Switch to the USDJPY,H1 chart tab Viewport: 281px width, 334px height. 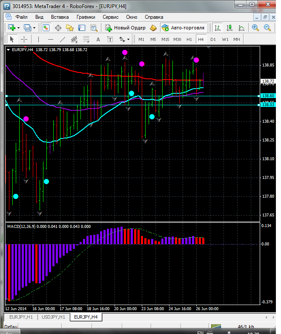[54, 317]
